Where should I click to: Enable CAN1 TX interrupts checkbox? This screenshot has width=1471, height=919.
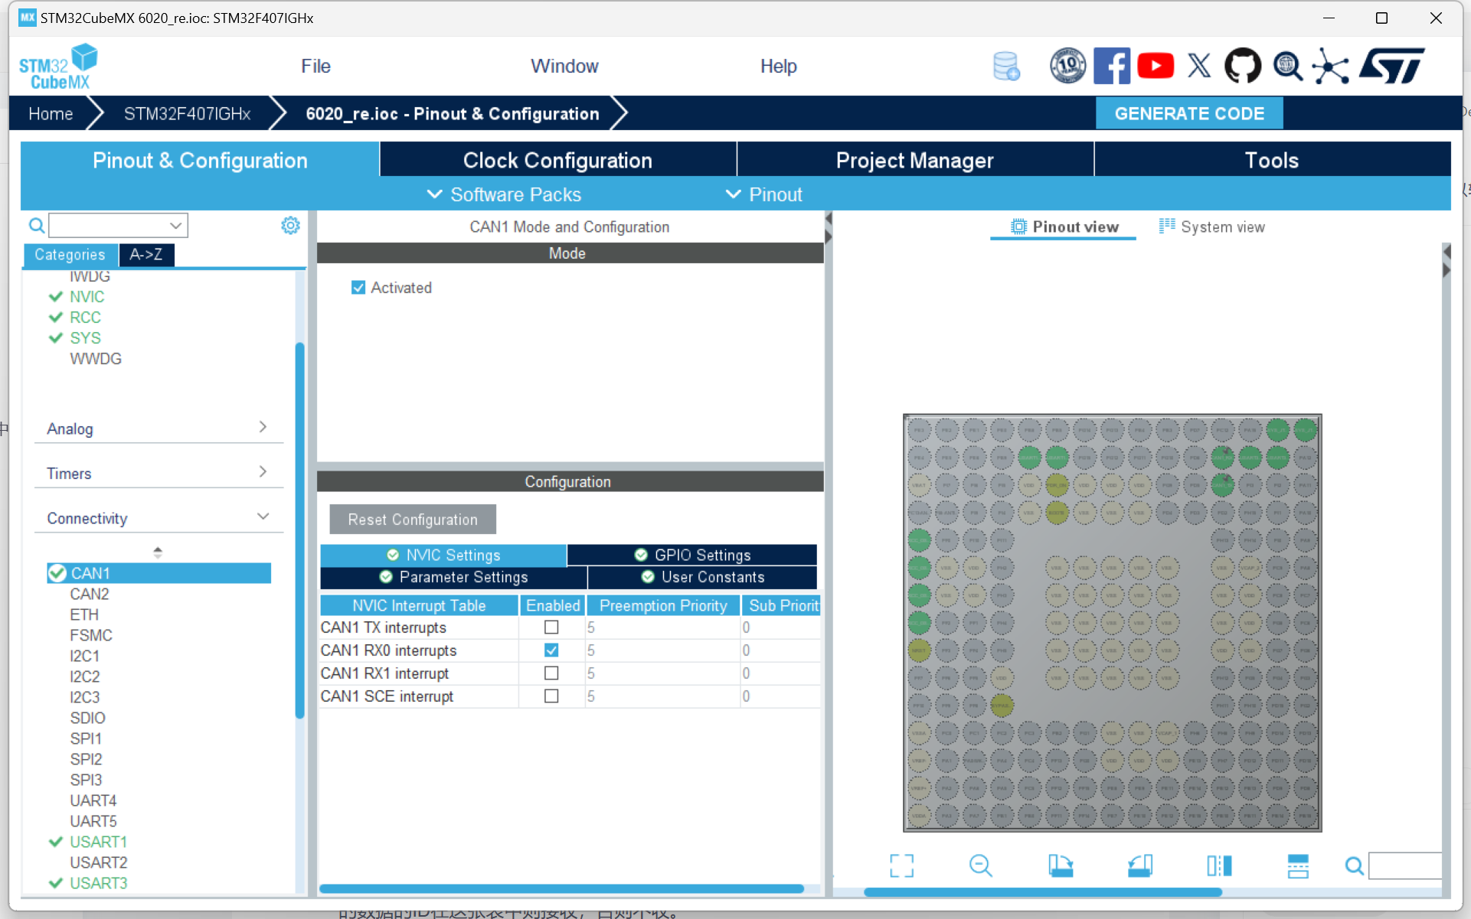coord(551,627)
